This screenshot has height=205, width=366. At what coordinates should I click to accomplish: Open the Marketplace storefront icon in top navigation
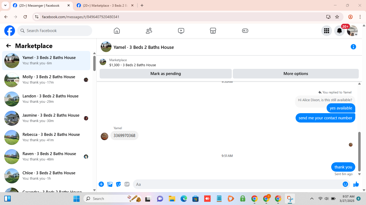(x=213, y=31)
